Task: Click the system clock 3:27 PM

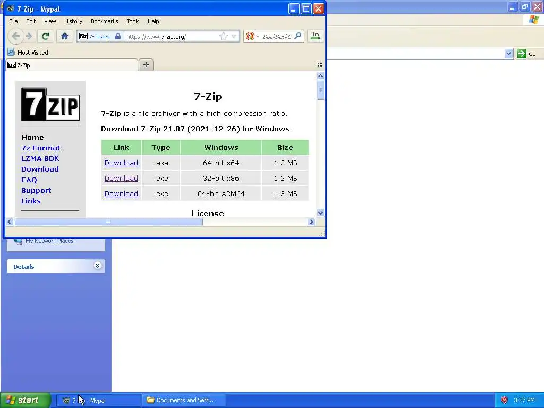Action: click(524, 401)
